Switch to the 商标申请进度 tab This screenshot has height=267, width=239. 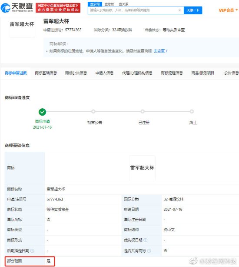(16, 73)
